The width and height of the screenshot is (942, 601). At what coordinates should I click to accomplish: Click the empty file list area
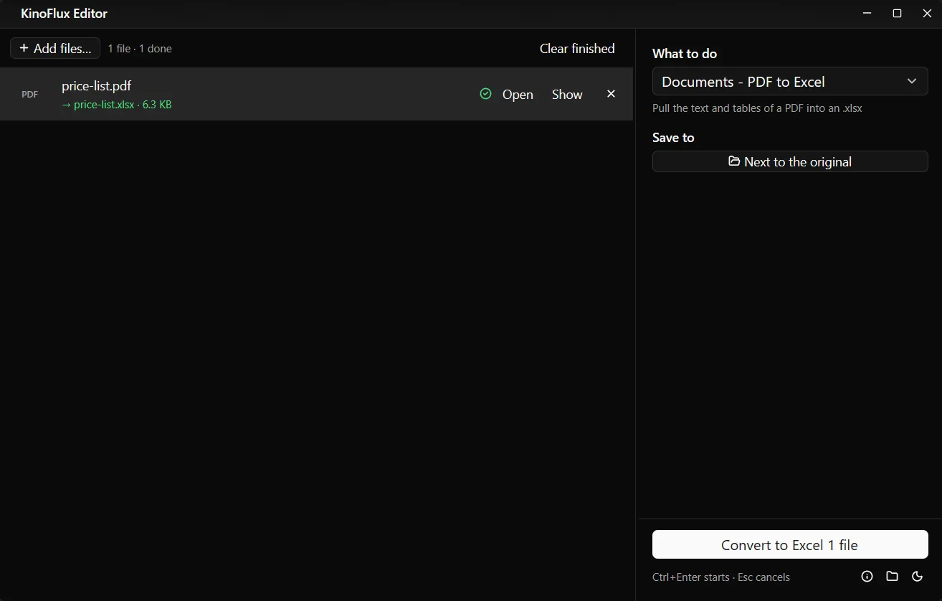[x=316, y=359]
